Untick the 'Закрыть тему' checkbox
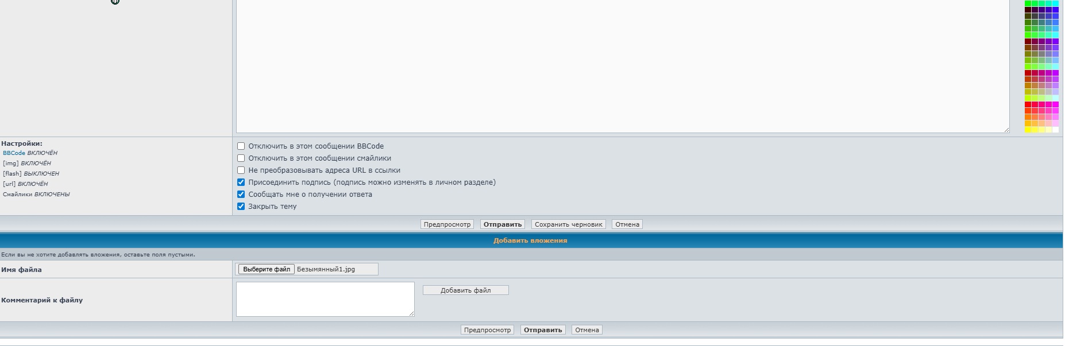Image resolution: width=1065 pixels, height=346 pixels. 241,207
